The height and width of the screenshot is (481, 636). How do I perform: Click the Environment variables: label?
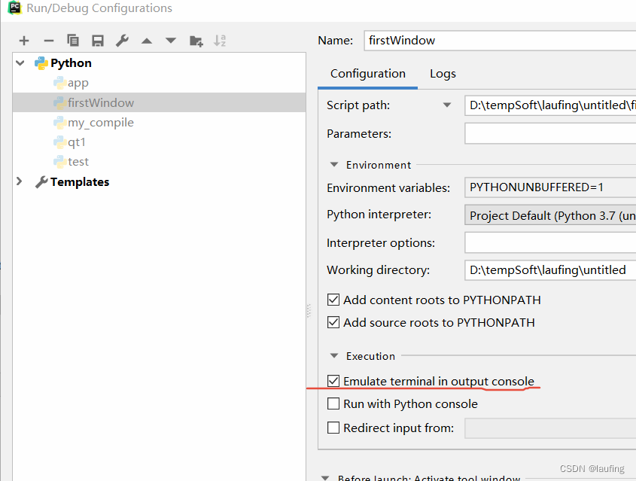point(388,187)
